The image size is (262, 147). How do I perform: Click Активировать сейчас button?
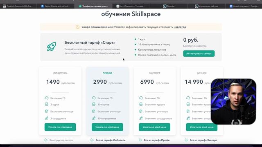pos(199,53)
